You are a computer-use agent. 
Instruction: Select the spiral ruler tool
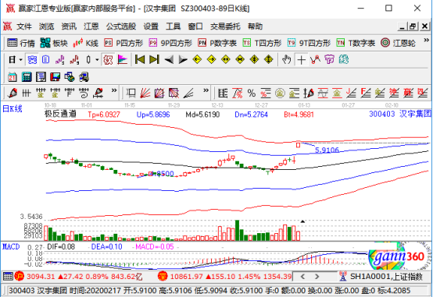coord(84,94)
